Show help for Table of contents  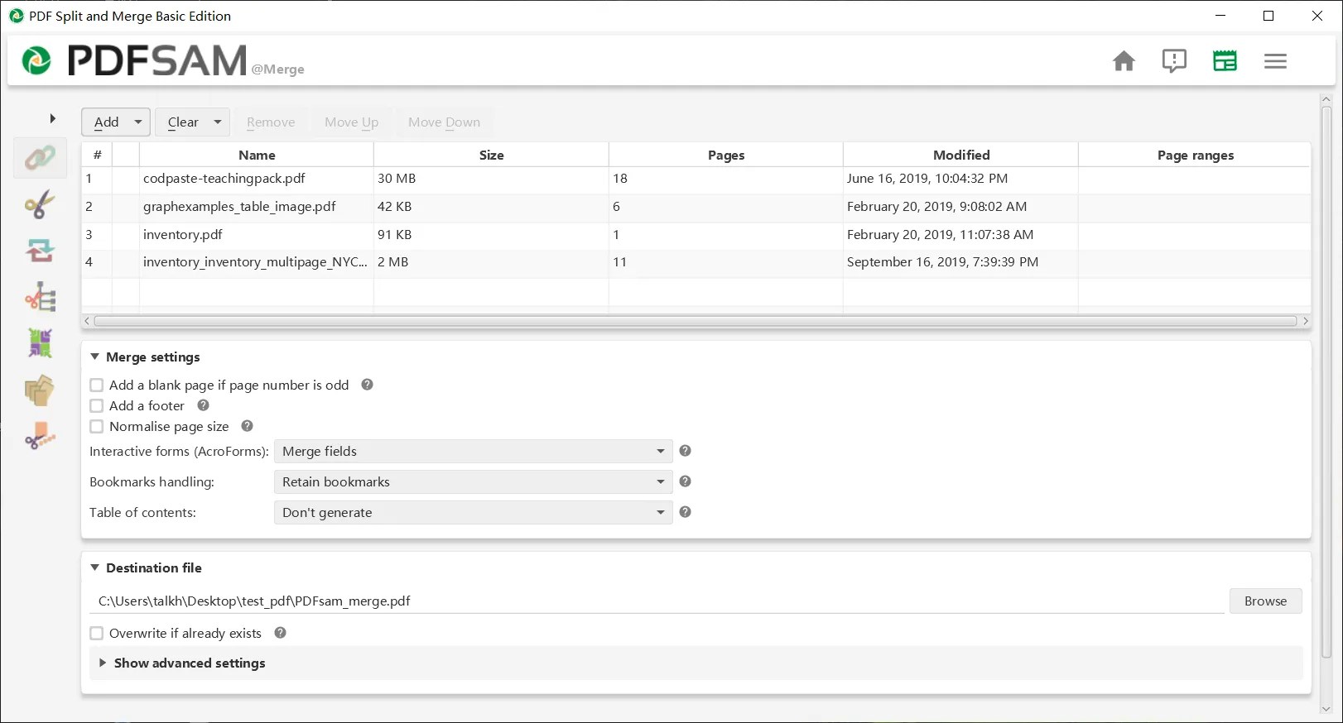click(x=685, y=512)
